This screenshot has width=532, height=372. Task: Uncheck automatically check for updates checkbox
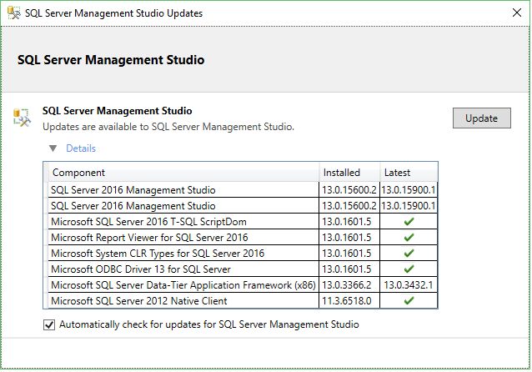(x=50, y=324)
